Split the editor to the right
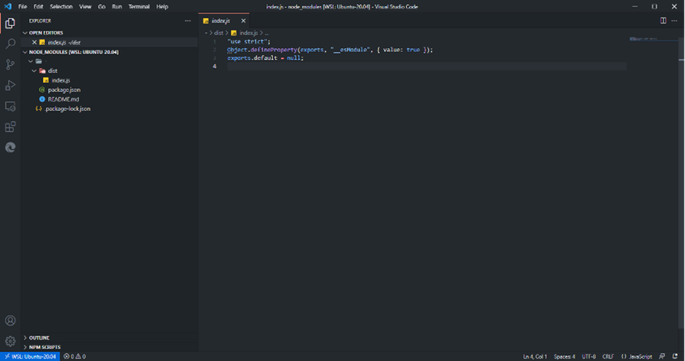 pos(663,21)
